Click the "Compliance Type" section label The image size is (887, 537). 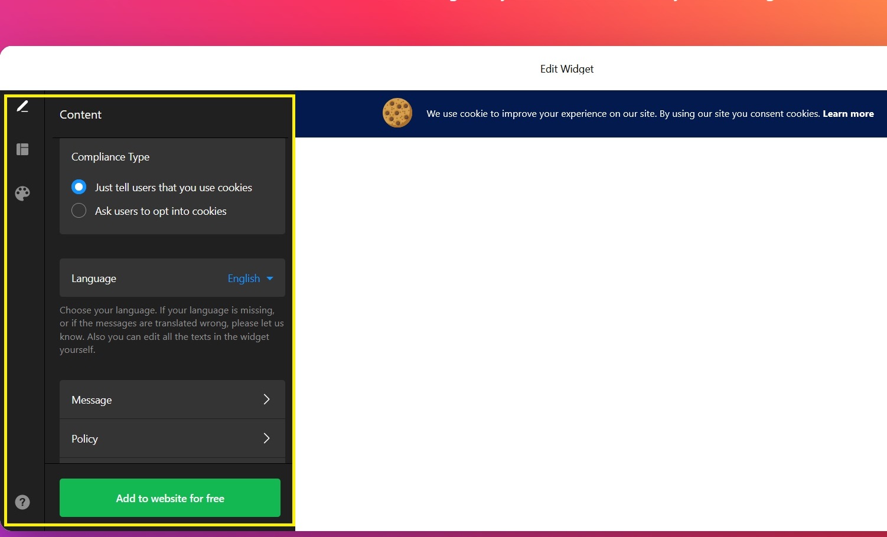(x=110, y=157)
